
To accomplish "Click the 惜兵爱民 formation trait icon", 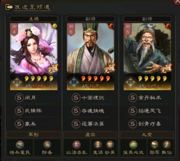I will [x=20, y=144].
